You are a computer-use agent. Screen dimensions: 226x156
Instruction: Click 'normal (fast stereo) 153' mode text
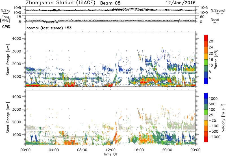coord(49,28)
